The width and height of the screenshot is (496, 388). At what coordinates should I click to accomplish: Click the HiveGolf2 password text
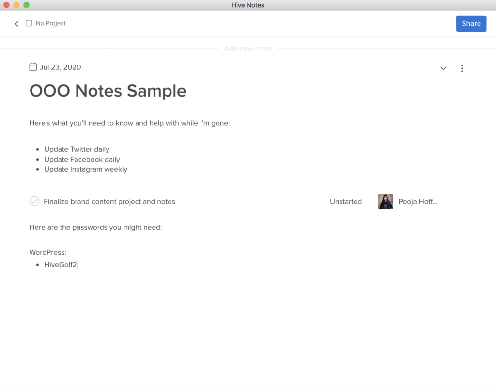[61, 265]
